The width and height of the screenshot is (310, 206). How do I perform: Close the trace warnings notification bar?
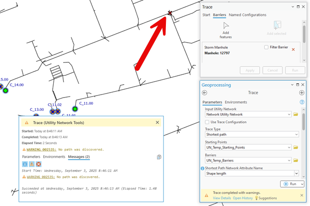coord(302,196)
